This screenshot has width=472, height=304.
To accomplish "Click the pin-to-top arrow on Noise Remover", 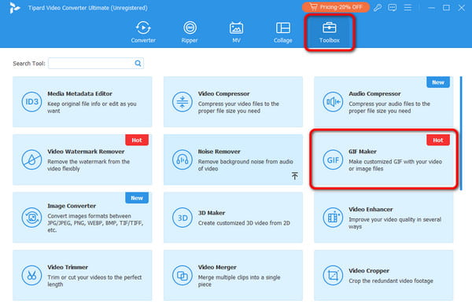I will point(295,176).
